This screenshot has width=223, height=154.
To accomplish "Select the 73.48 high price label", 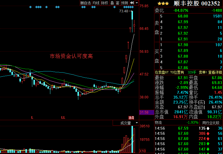I will (x=124, y=11).
